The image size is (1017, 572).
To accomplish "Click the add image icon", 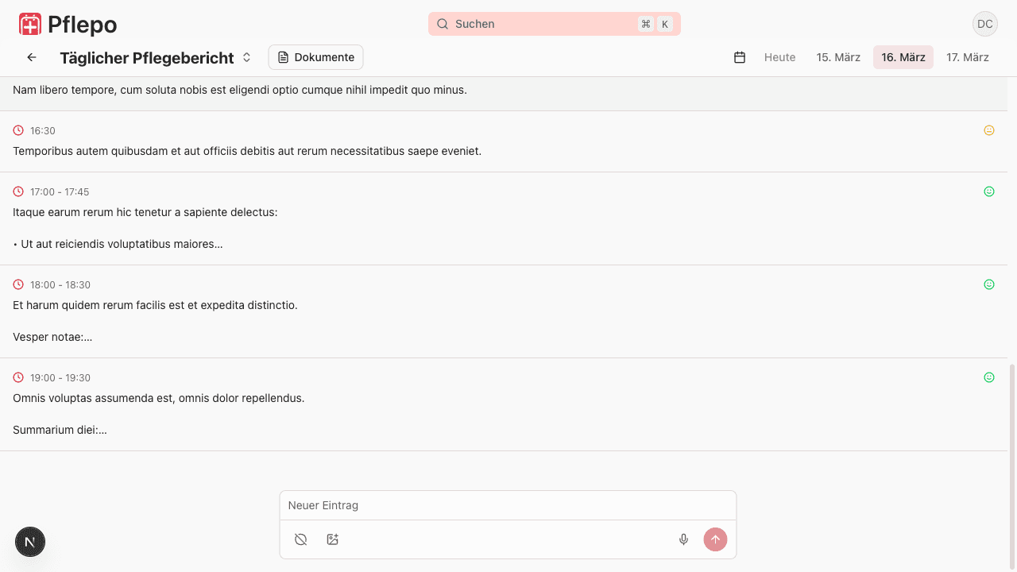I will [x=333, y=539].
